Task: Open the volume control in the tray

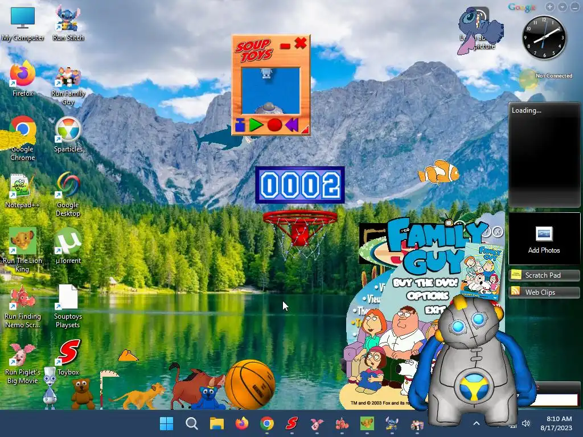Action: pos(525,423)
